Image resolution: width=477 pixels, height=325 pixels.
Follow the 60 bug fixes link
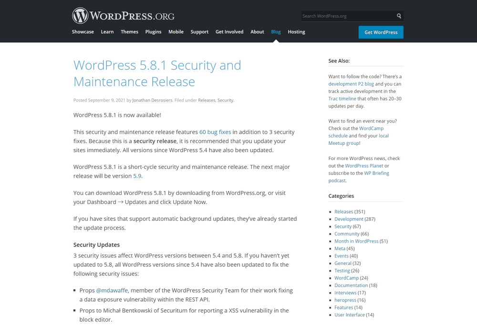pyautogui.click(x=215, y=132)
